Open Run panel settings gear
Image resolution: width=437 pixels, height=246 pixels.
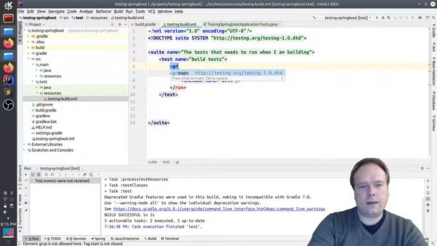[422, 168]
